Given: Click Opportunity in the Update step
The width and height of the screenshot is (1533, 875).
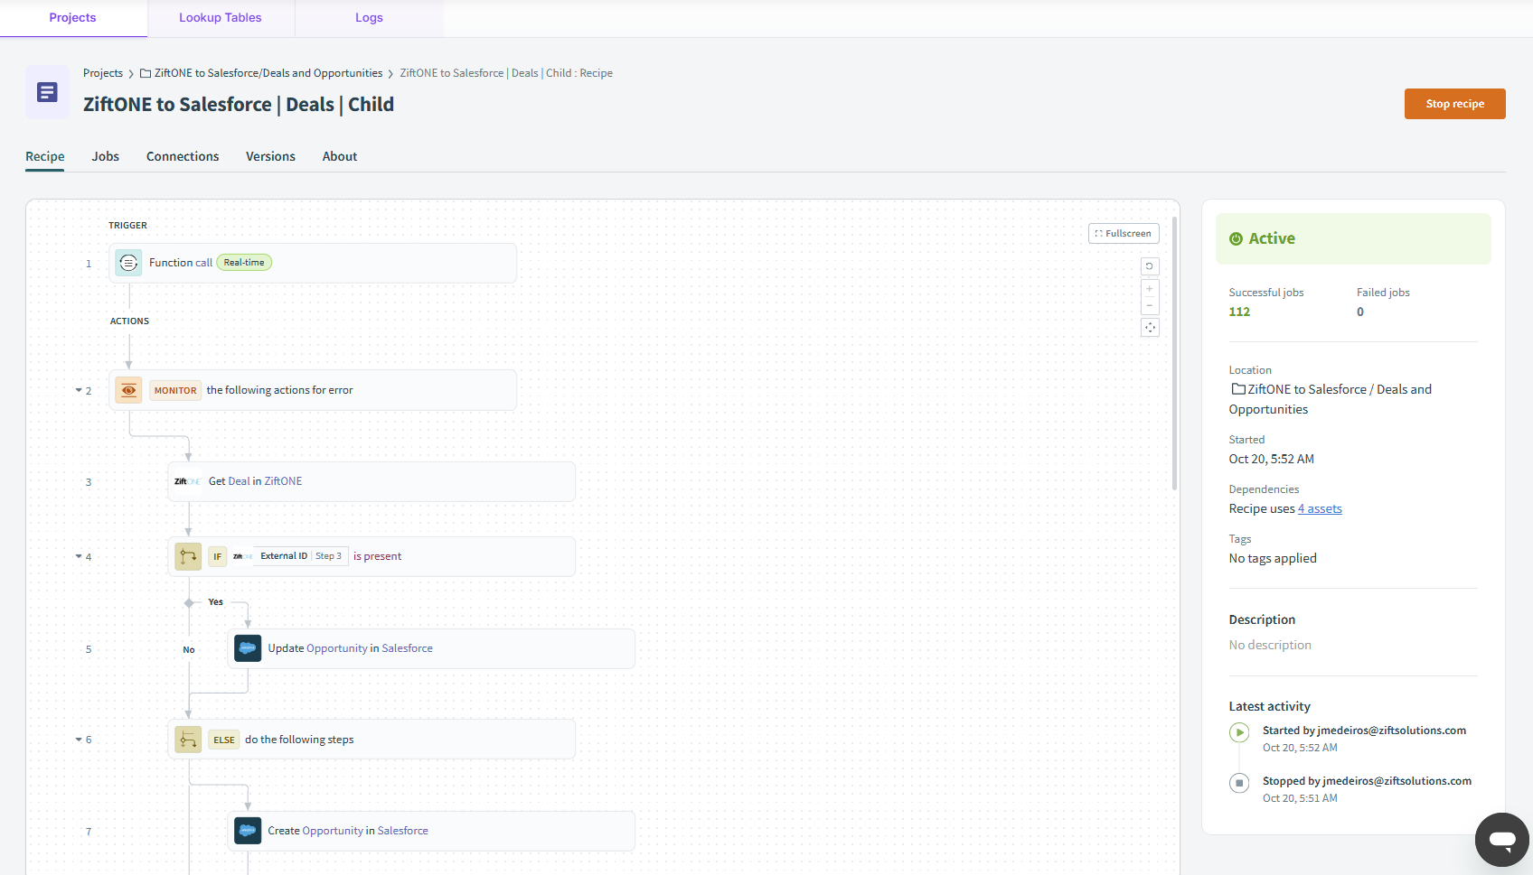Looking at the screenshot, I should [x=337, y=648].
